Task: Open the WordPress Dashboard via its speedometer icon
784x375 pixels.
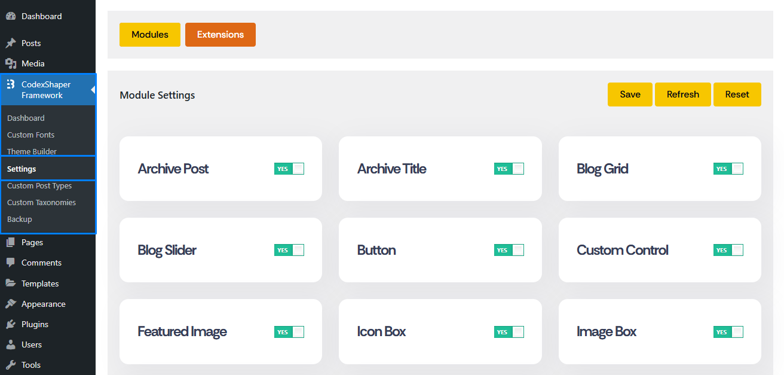Action: click(x=10, y=16)
